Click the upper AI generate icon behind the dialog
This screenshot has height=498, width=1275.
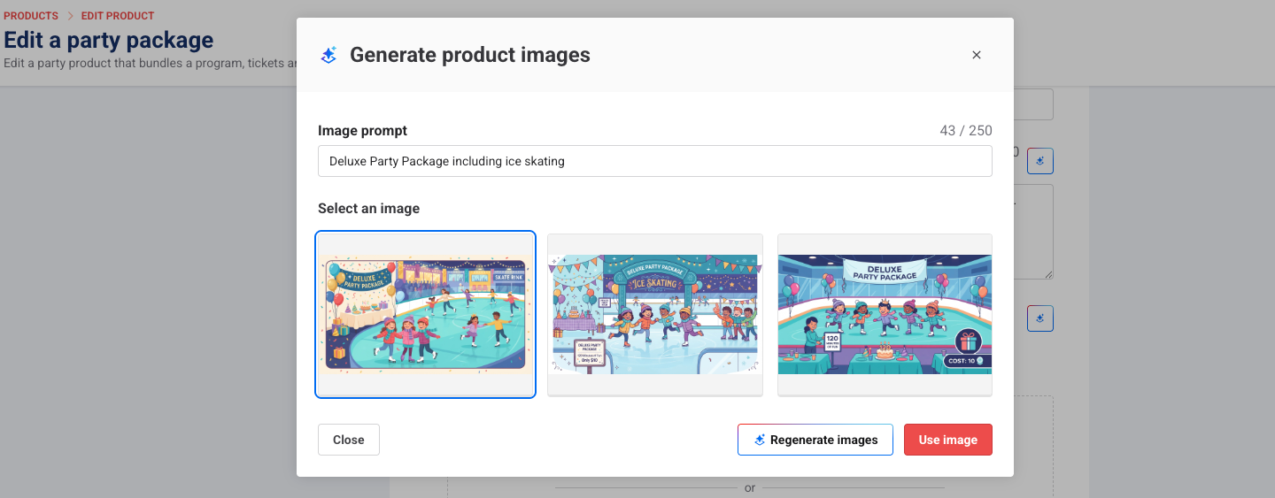click(x=1040, y=161)
